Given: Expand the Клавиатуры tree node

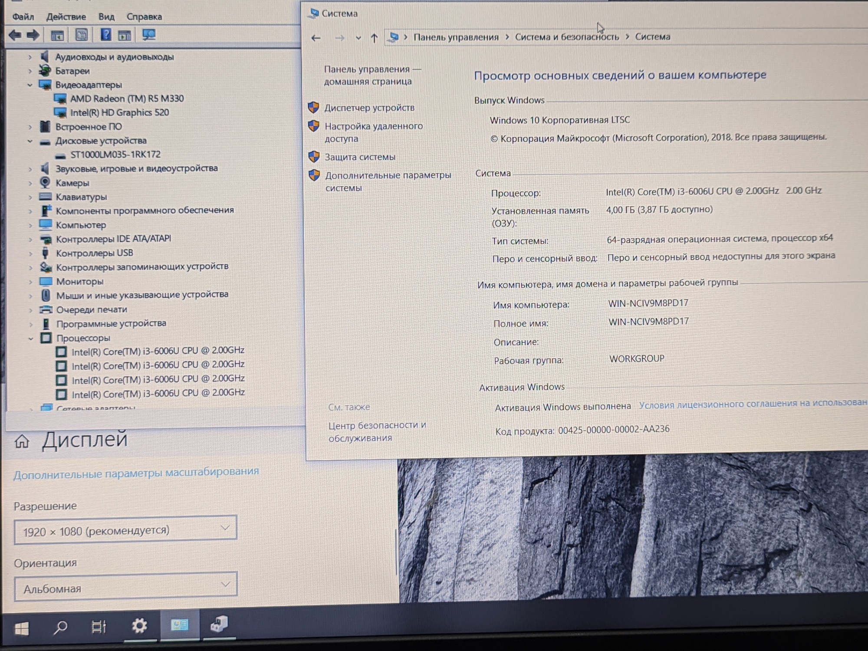Looking at the screenshot, I should [30, 197].
